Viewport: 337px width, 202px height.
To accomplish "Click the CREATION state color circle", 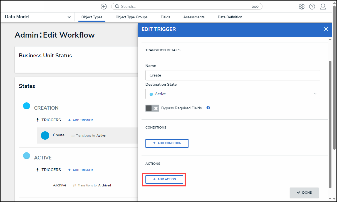I will [x=26, y=106].
